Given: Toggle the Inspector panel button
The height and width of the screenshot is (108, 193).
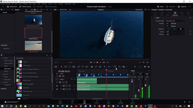Looking at the screenshot, I should (x=182, y=7).
